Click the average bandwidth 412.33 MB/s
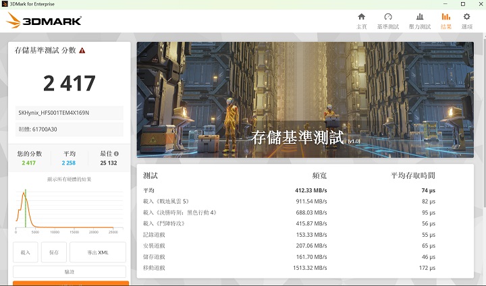 [311, 190]
